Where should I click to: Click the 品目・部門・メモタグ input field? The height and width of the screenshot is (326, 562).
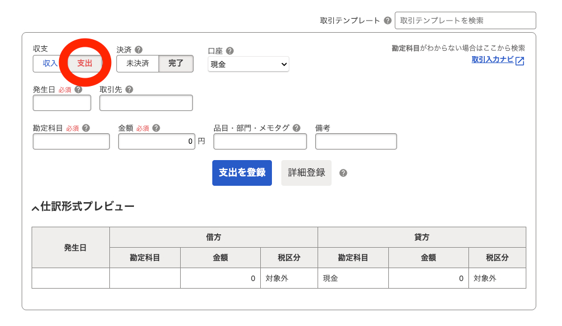pyautogui.click(x=260, y=141)
